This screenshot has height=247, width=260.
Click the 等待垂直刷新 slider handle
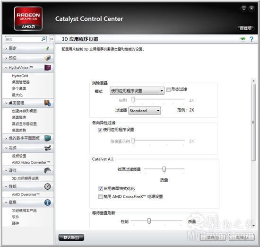coord(149,221)
